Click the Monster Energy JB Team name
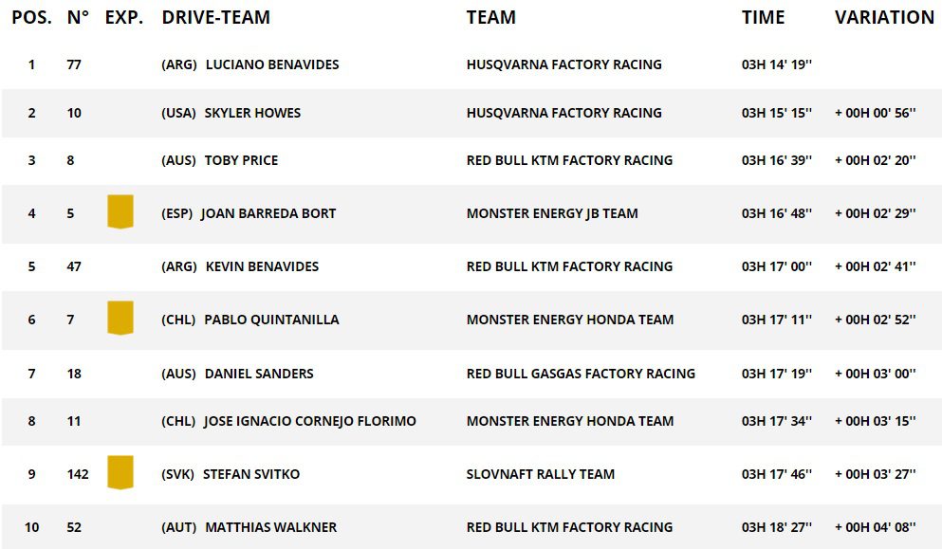This screenshot has height=549, width=942. (x=552, y=213)
